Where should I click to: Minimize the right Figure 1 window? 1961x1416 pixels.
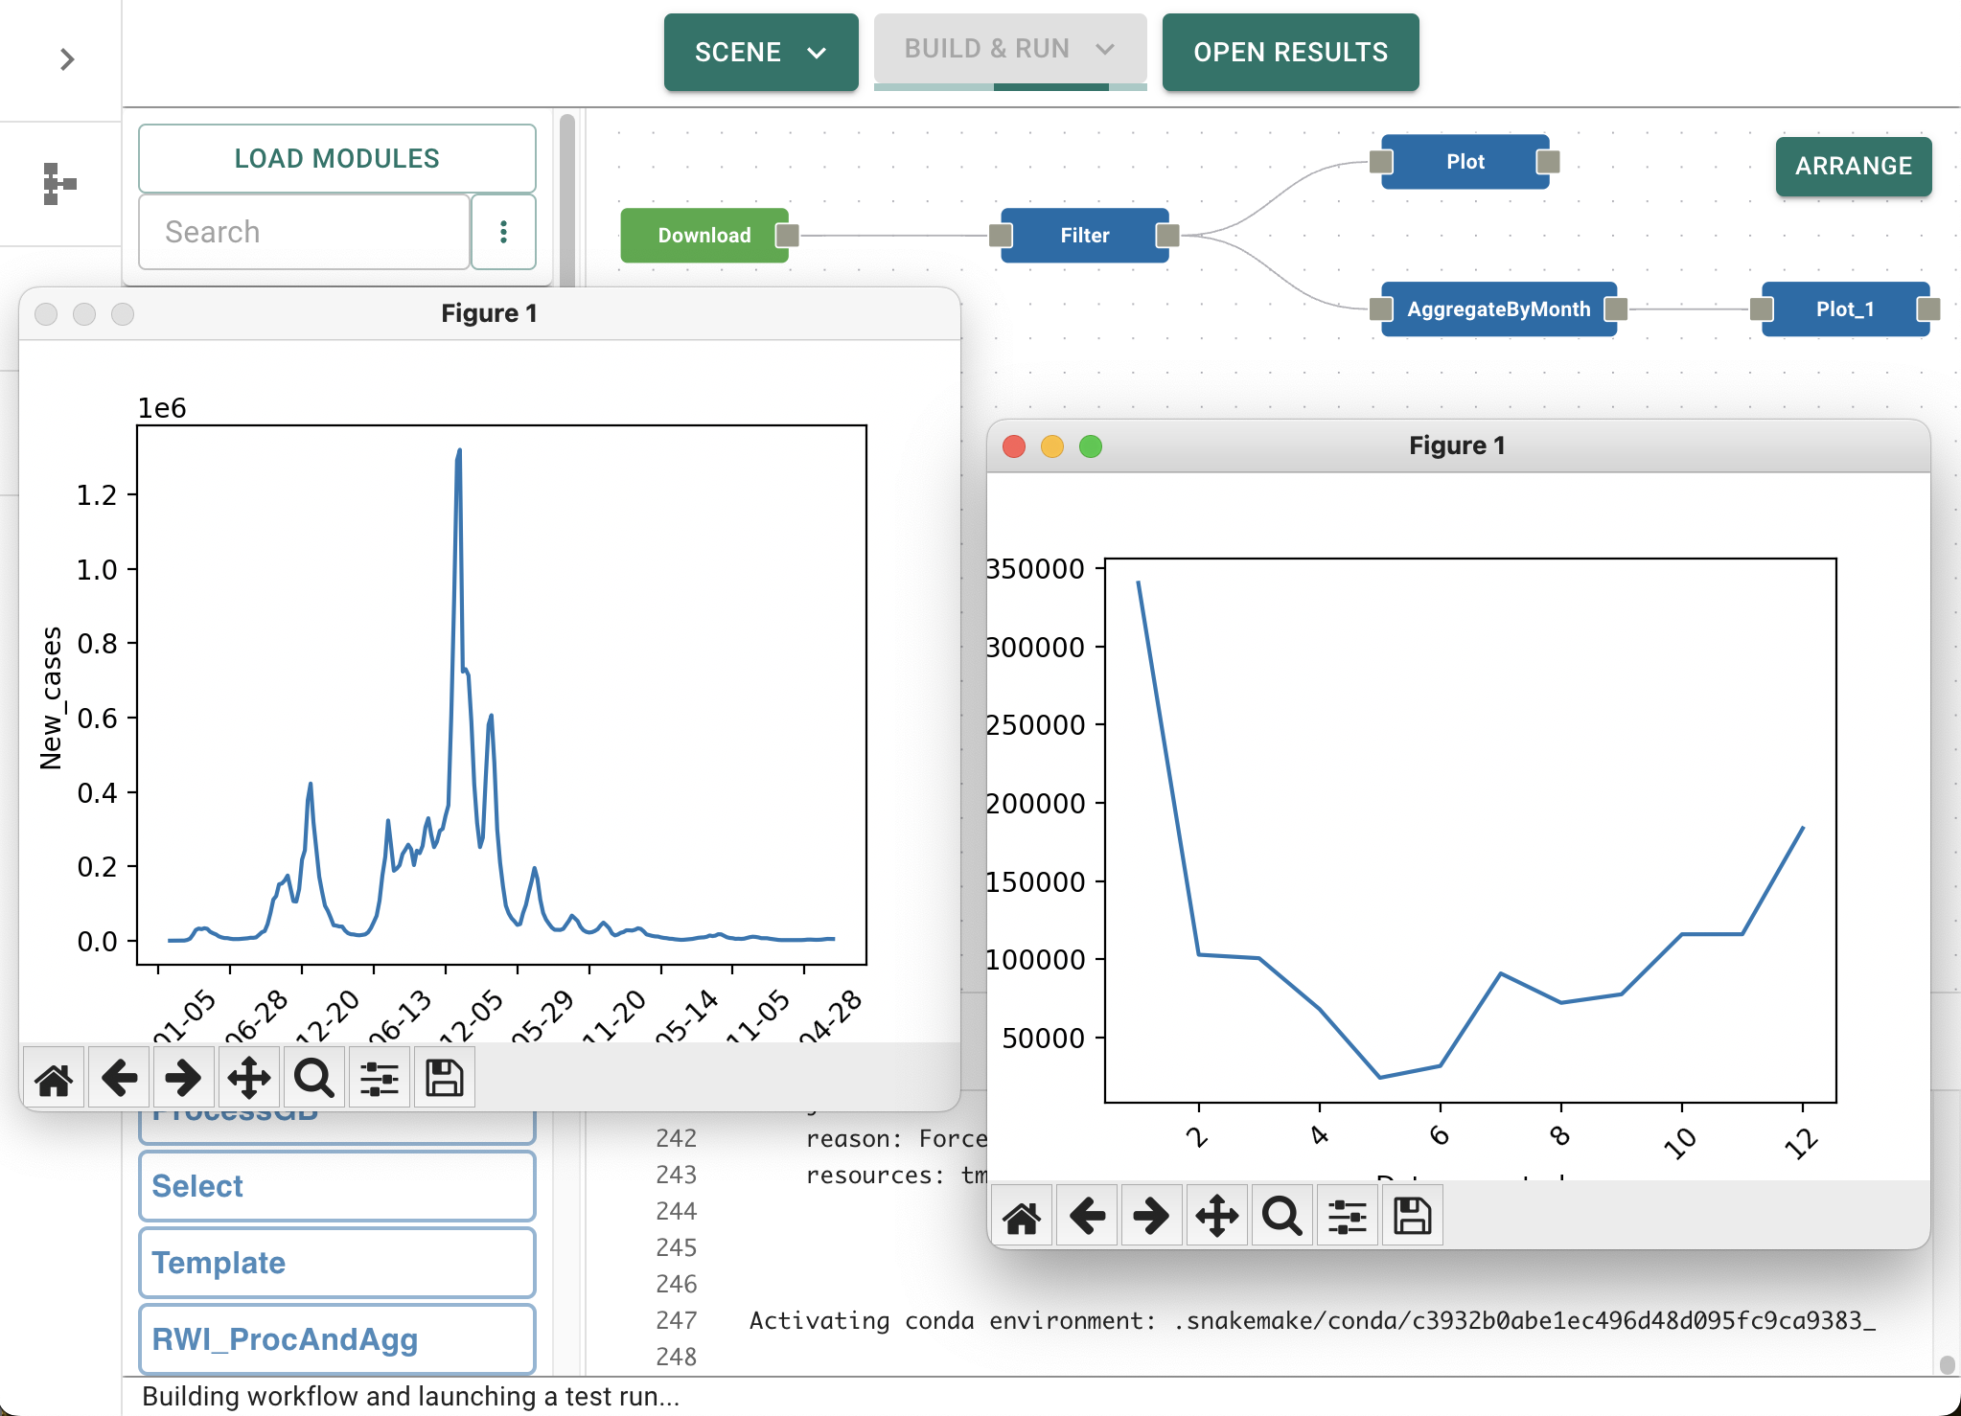pyautogui.click(x=1052, y=446)
